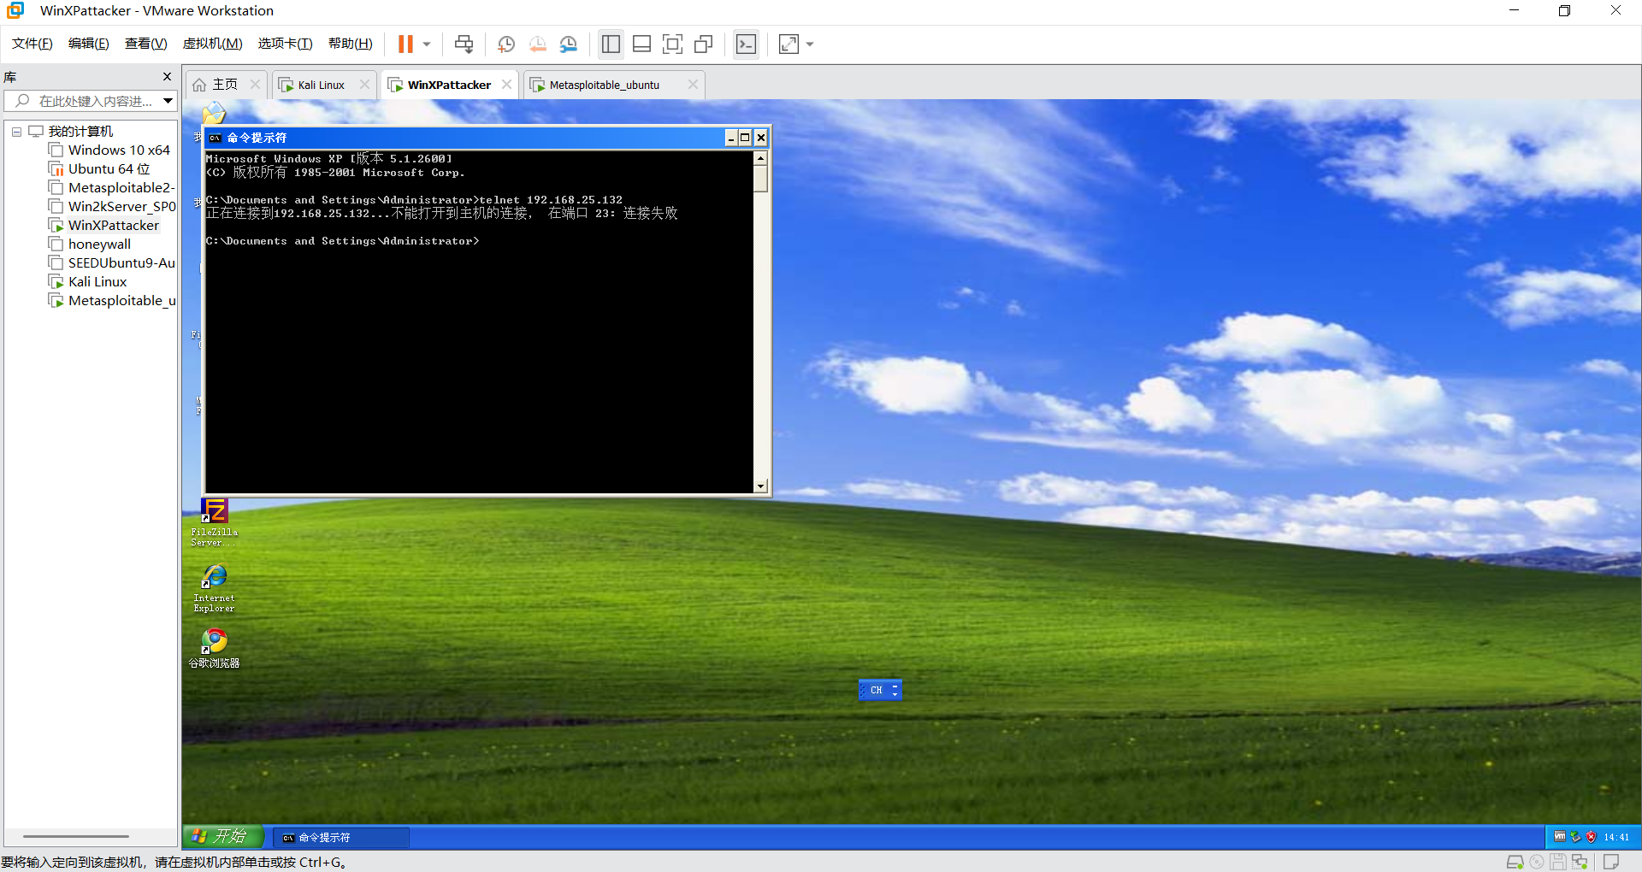The width and height of the screenshot is (1642, 872).
Task: Switch to Unity mode
Action: point(704,44)
